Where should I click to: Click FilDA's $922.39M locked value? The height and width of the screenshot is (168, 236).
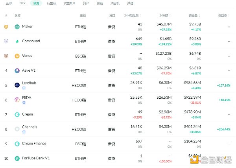[x=192, y=98]
